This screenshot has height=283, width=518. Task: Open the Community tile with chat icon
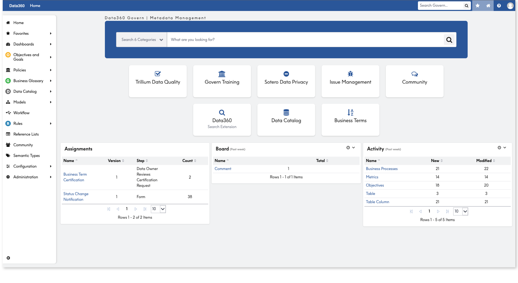(x=415, y=81)
